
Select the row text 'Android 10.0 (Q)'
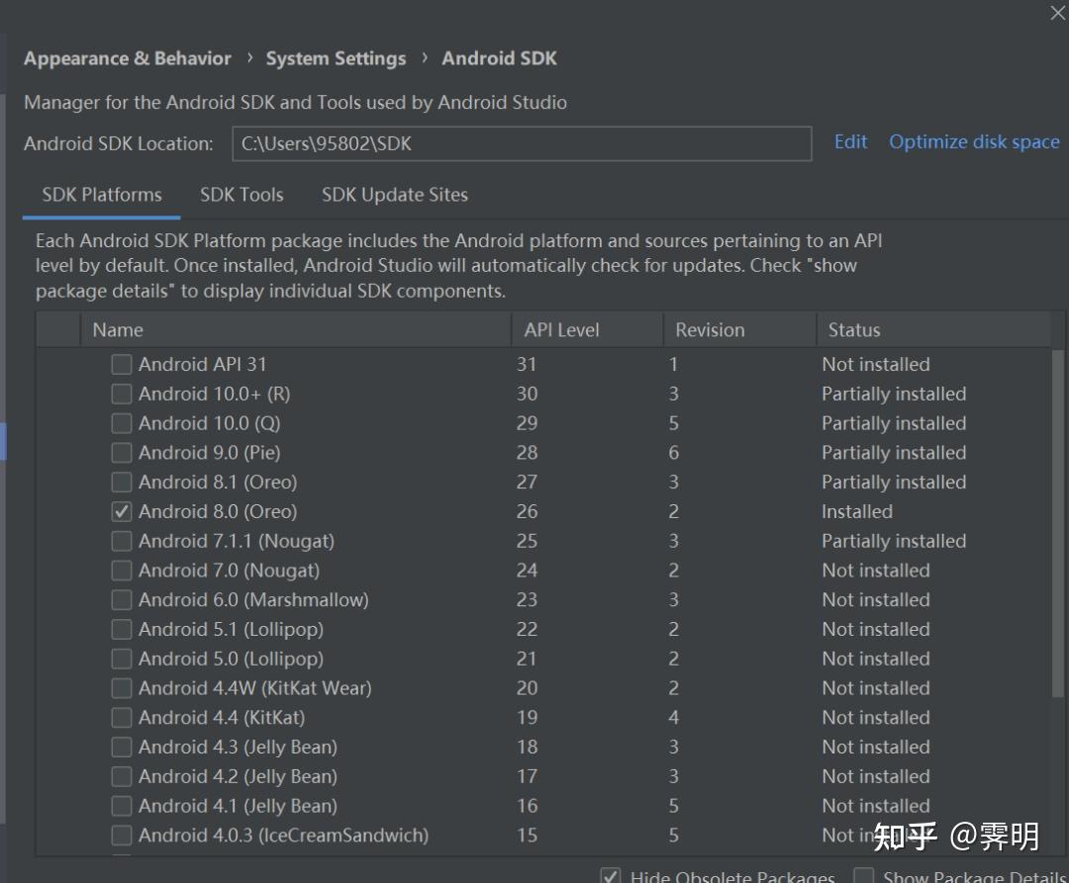[209, 423]
